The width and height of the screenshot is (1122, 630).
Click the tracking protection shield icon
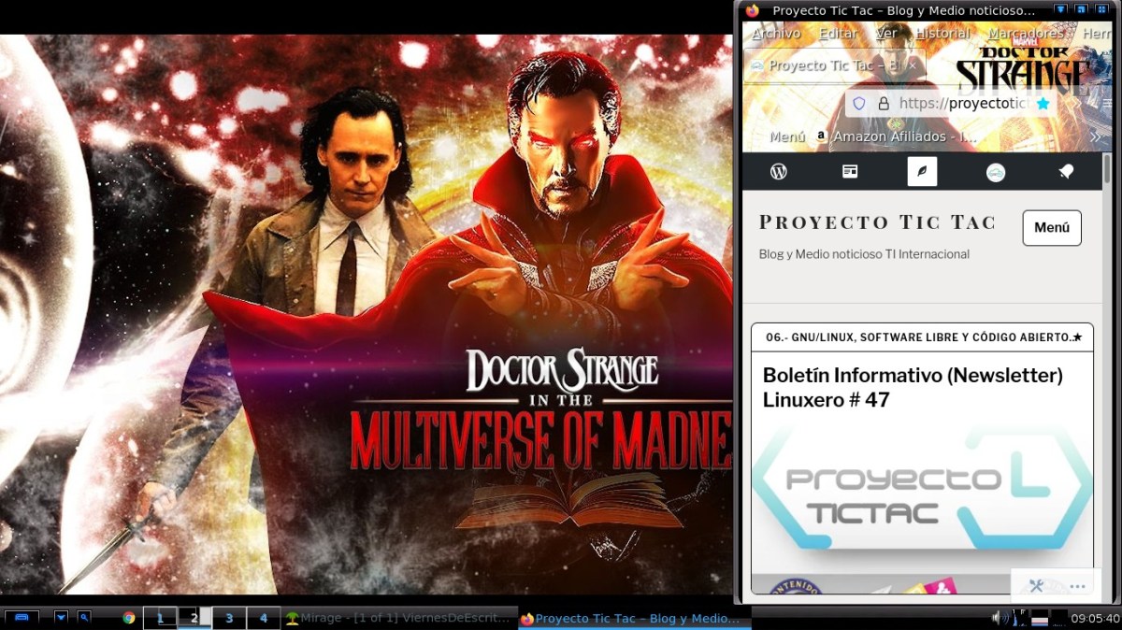(859, 104)
